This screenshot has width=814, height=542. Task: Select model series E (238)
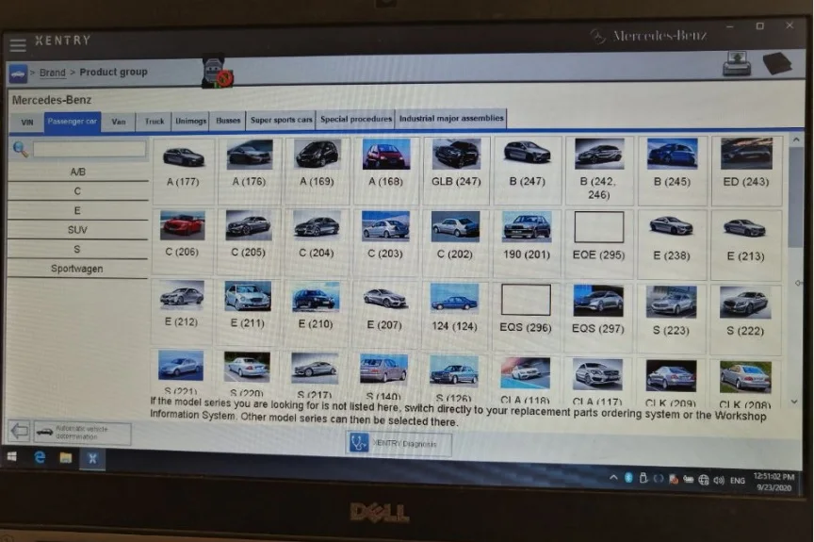[671, 246]
